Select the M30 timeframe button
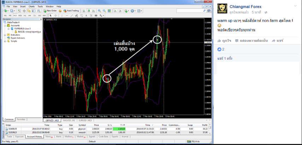This screenshot has height=145, width=302. pos(20,16)
